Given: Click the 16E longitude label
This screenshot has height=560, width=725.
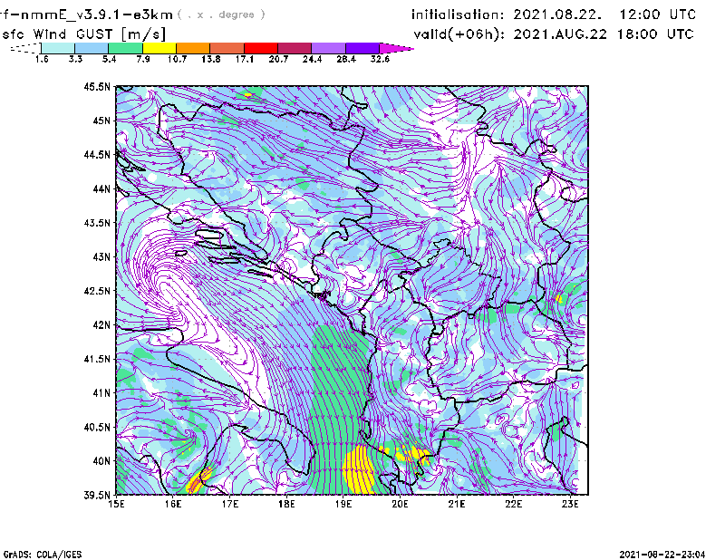Looking at the screenshot, I should [173, 504].
